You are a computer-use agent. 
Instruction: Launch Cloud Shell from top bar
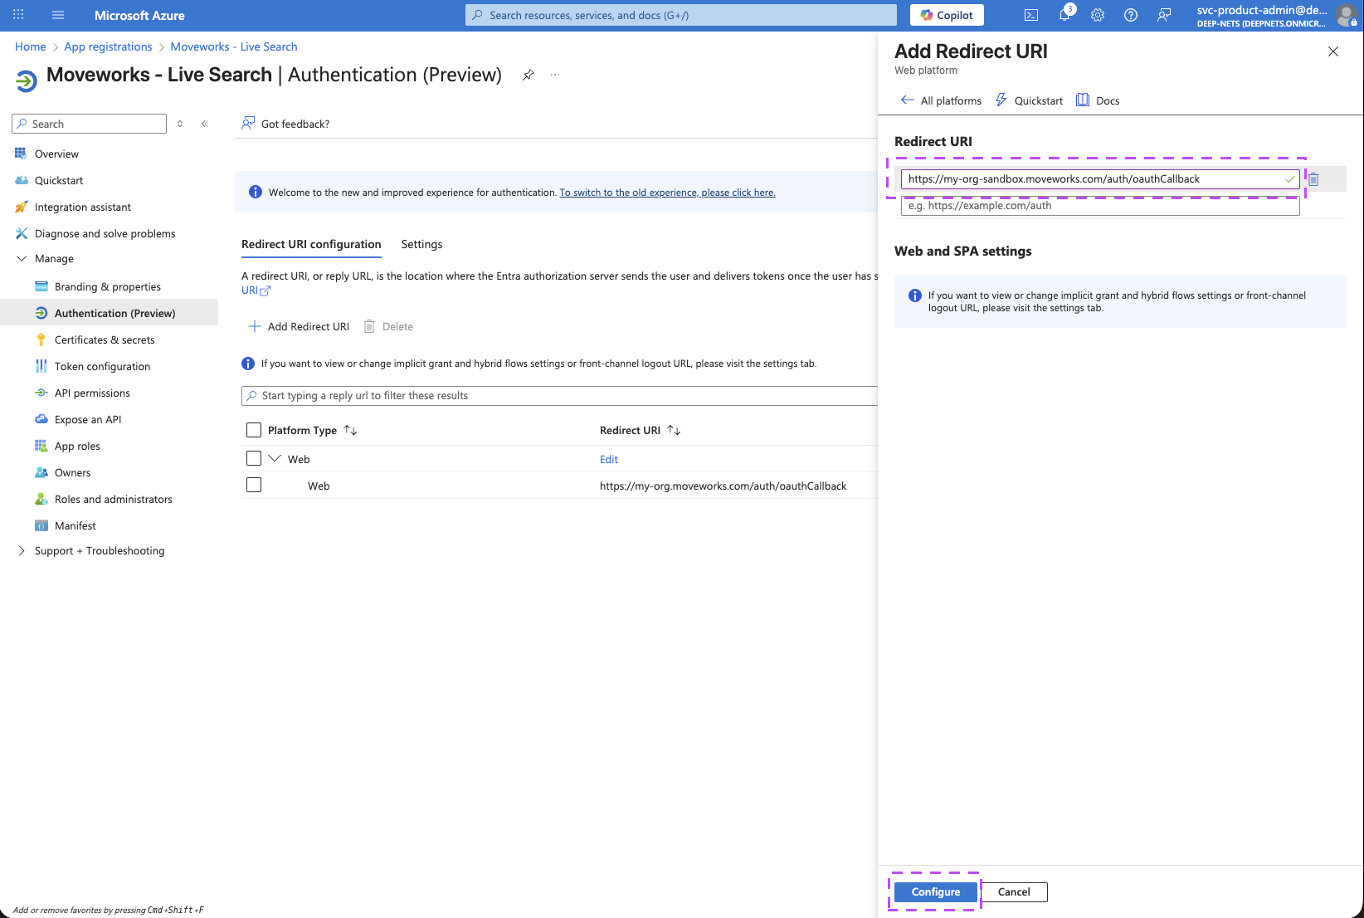(1031, 15)
